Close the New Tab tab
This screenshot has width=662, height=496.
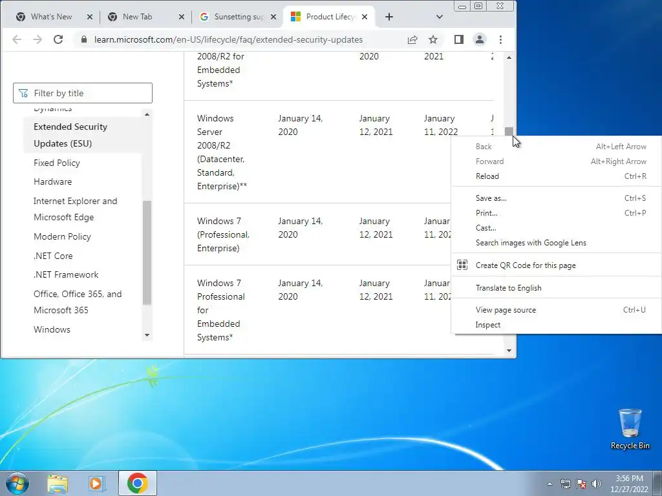pos(182,17)
